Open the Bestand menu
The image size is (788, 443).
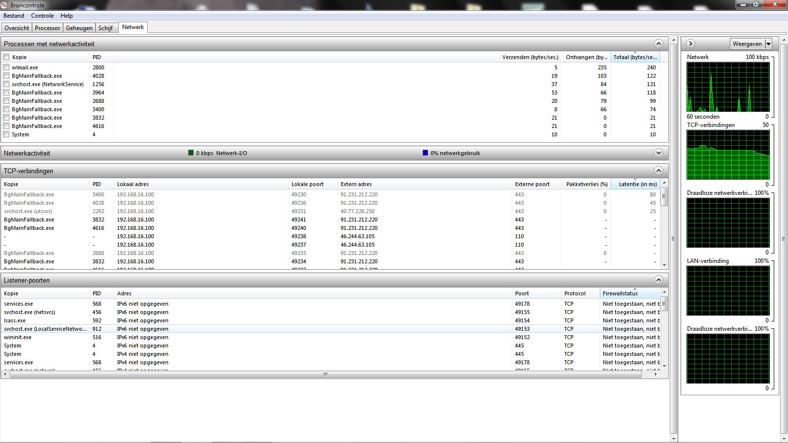coord(14,16)
